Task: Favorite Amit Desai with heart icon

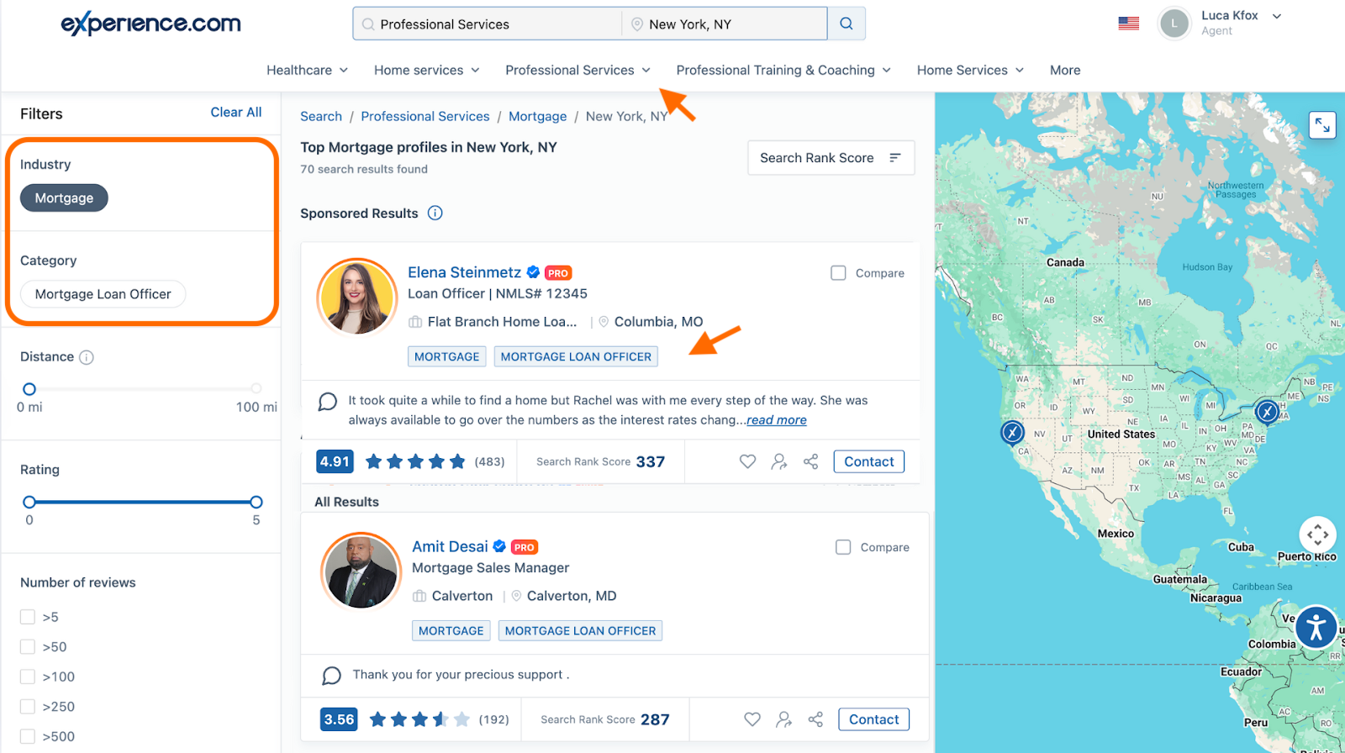Action: 752,719
